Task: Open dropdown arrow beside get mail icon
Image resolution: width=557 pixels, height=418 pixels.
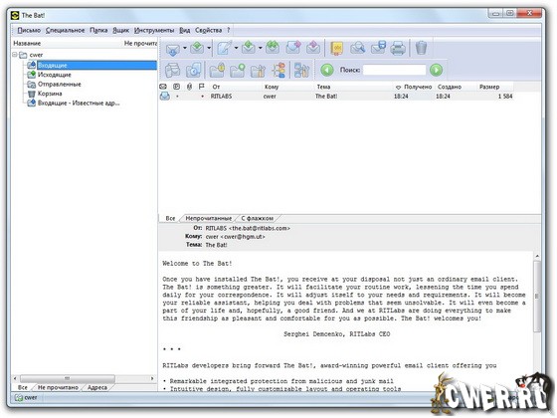Action: (185, 48)
